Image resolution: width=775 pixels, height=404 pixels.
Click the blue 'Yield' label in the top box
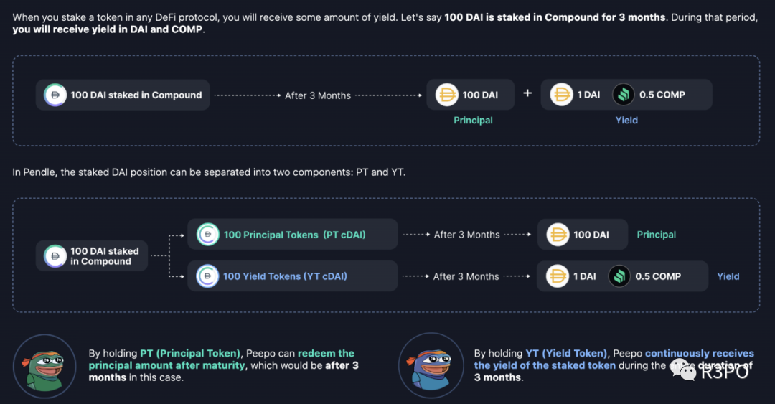coord(626,120)
